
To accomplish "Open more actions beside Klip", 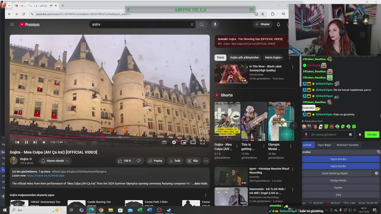I will [x=206, y=161].
